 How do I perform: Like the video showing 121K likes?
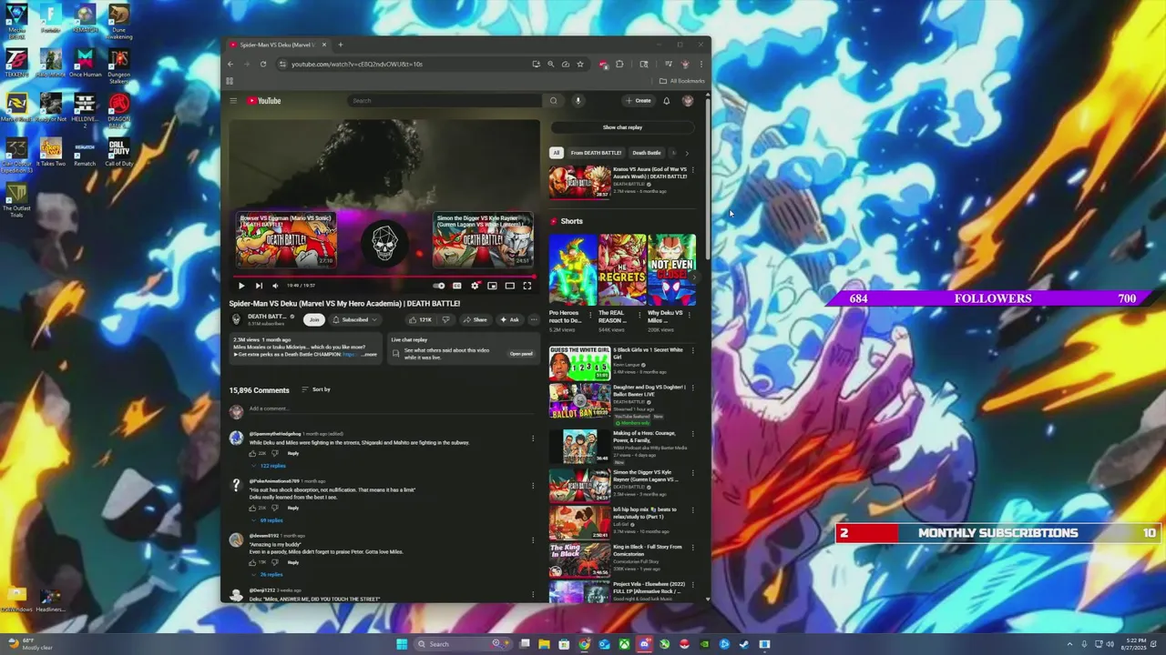click(420, 319)
